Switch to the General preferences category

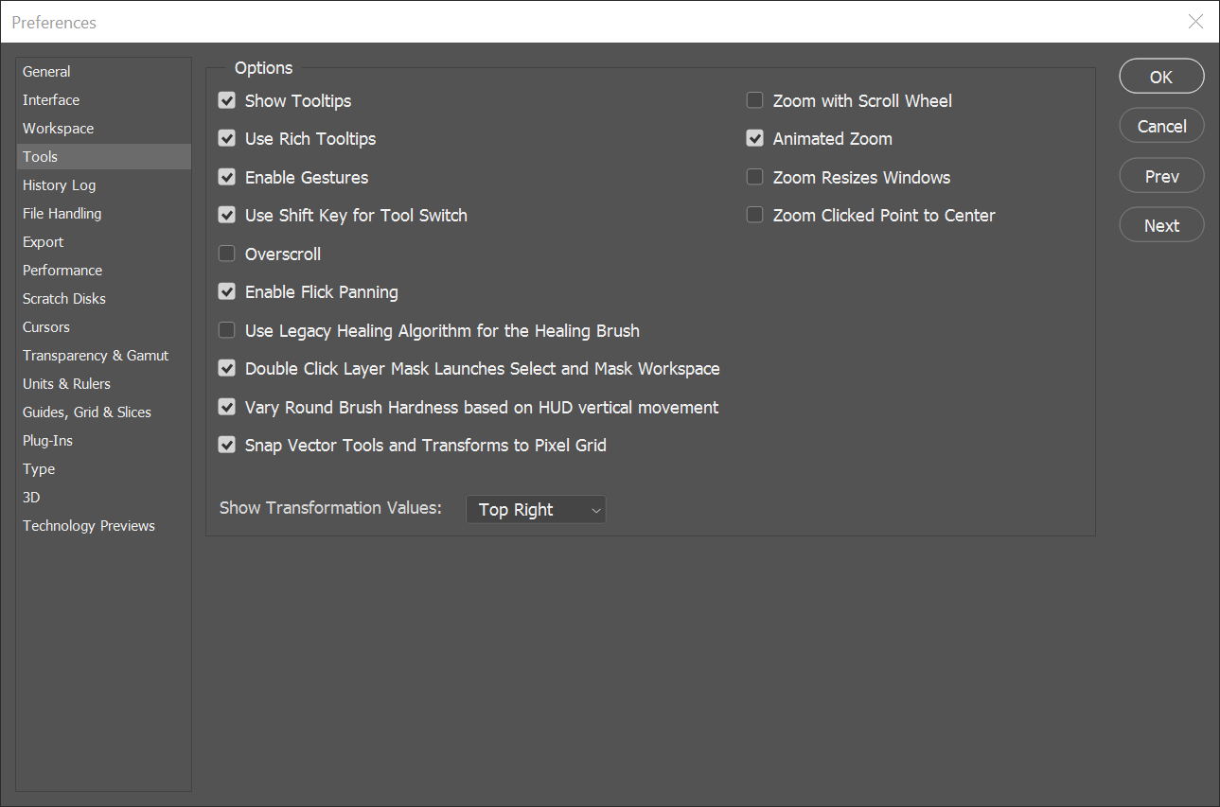pyautogui.click(x=46, y=72)
